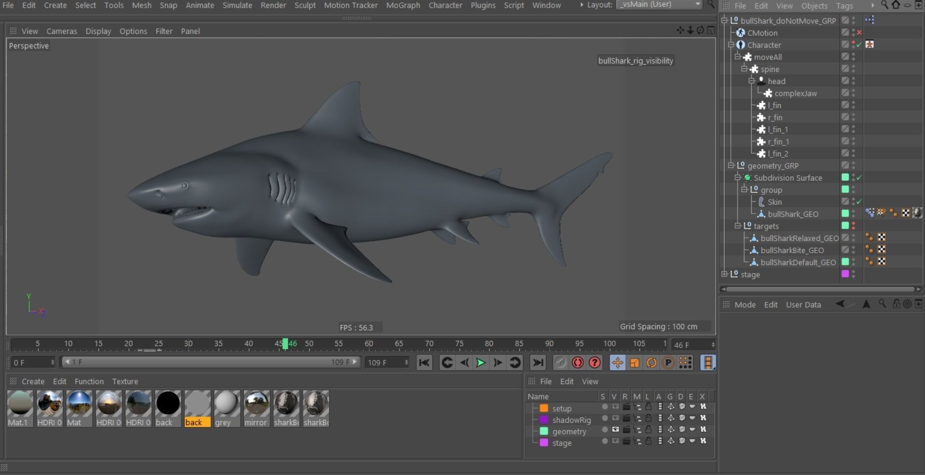Select the mirror material thumbnail

tap(256, 409)
